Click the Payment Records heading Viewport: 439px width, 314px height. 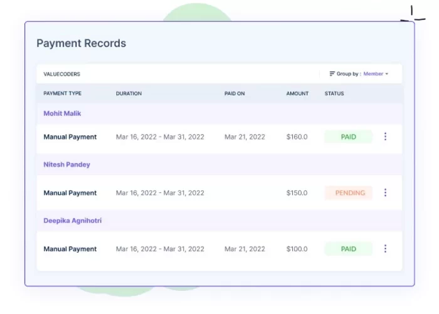pos(81,43)
